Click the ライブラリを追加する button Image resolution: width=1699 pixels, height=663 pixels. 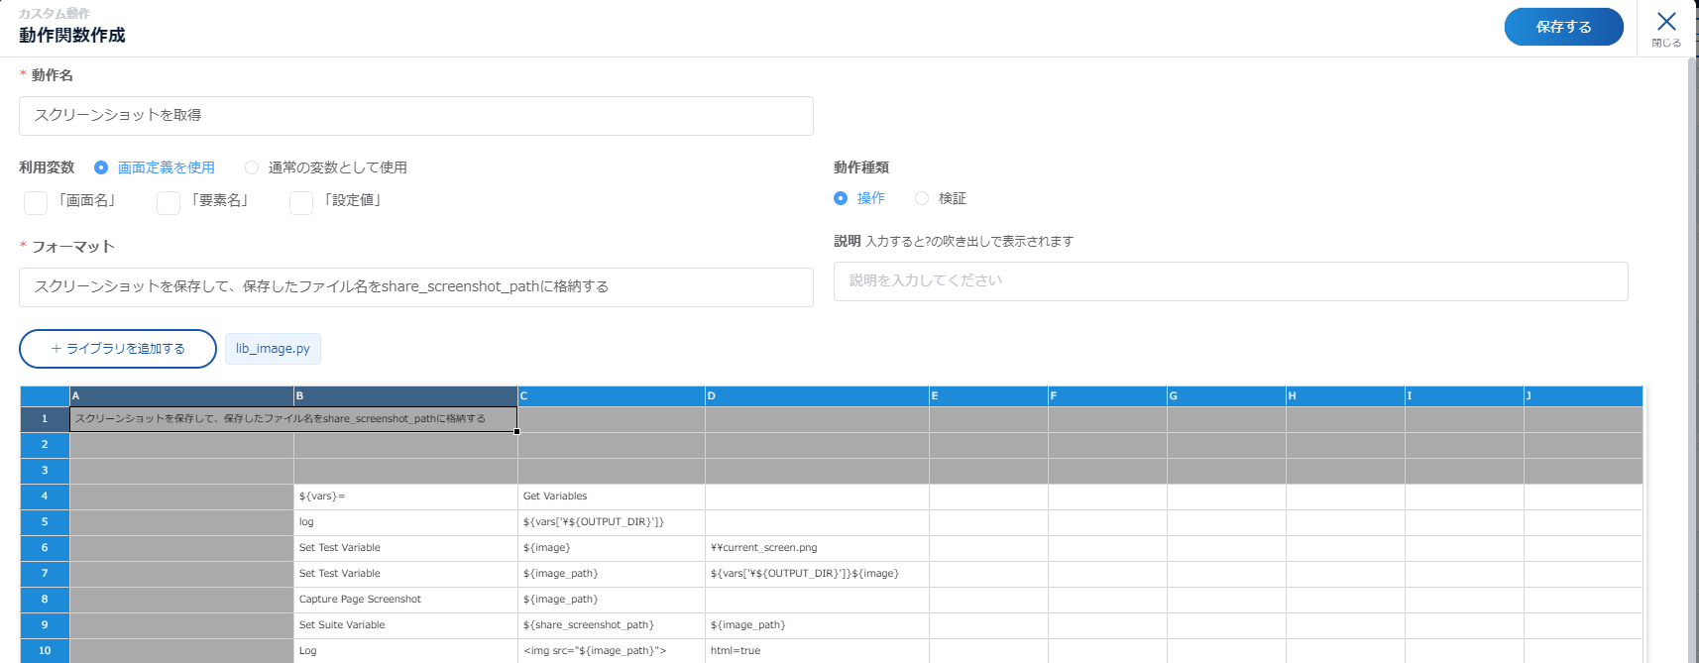[x=118, y=349]
